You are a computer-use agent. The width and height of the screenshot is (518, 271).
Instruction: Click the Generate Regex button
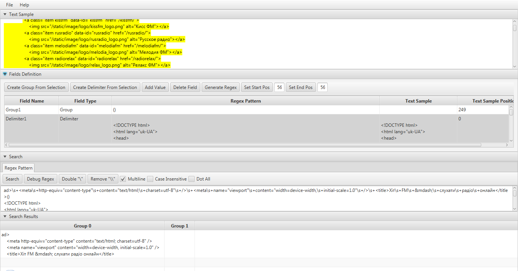[x=221, y=87]
